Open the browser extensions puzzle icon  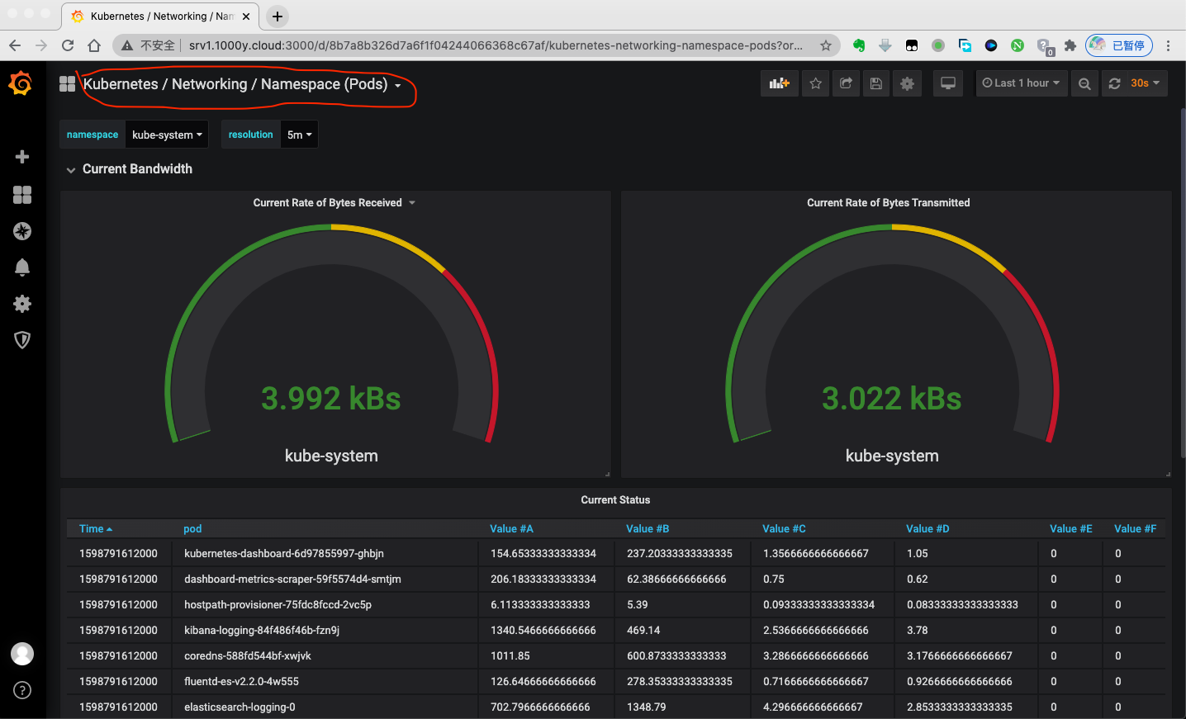click(1070, 45)
